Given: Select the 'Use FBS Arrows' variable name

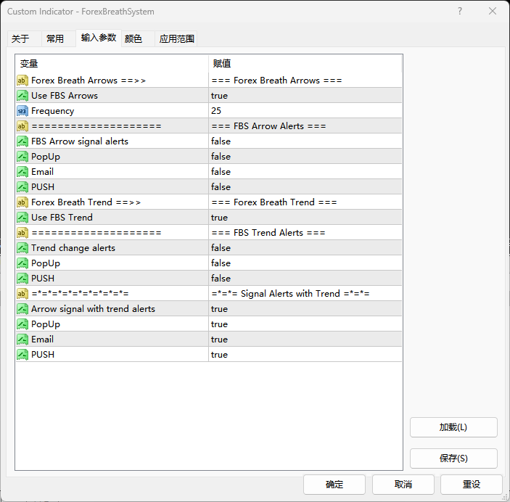Looking at the screenshot, I should tap(65, 96).
